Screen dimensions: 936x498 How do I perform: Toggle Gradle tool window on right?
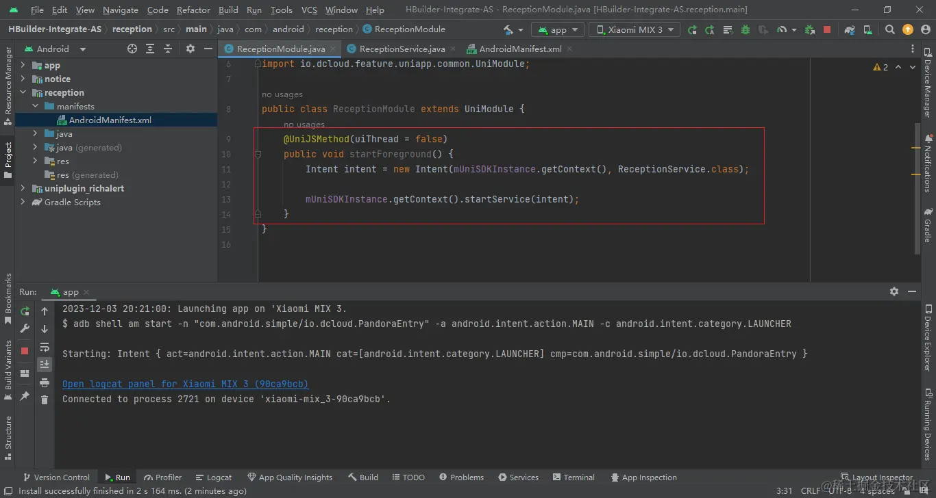[x=928, y=226]
